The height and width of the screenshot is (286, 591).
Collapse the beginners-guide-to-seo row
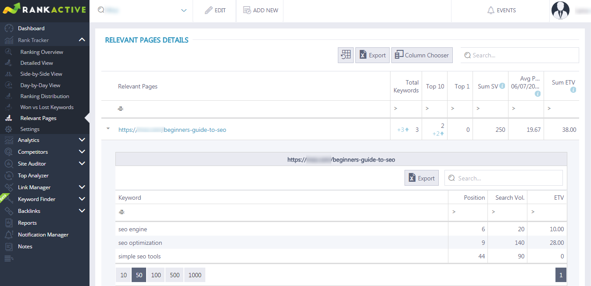pos(108,129)
